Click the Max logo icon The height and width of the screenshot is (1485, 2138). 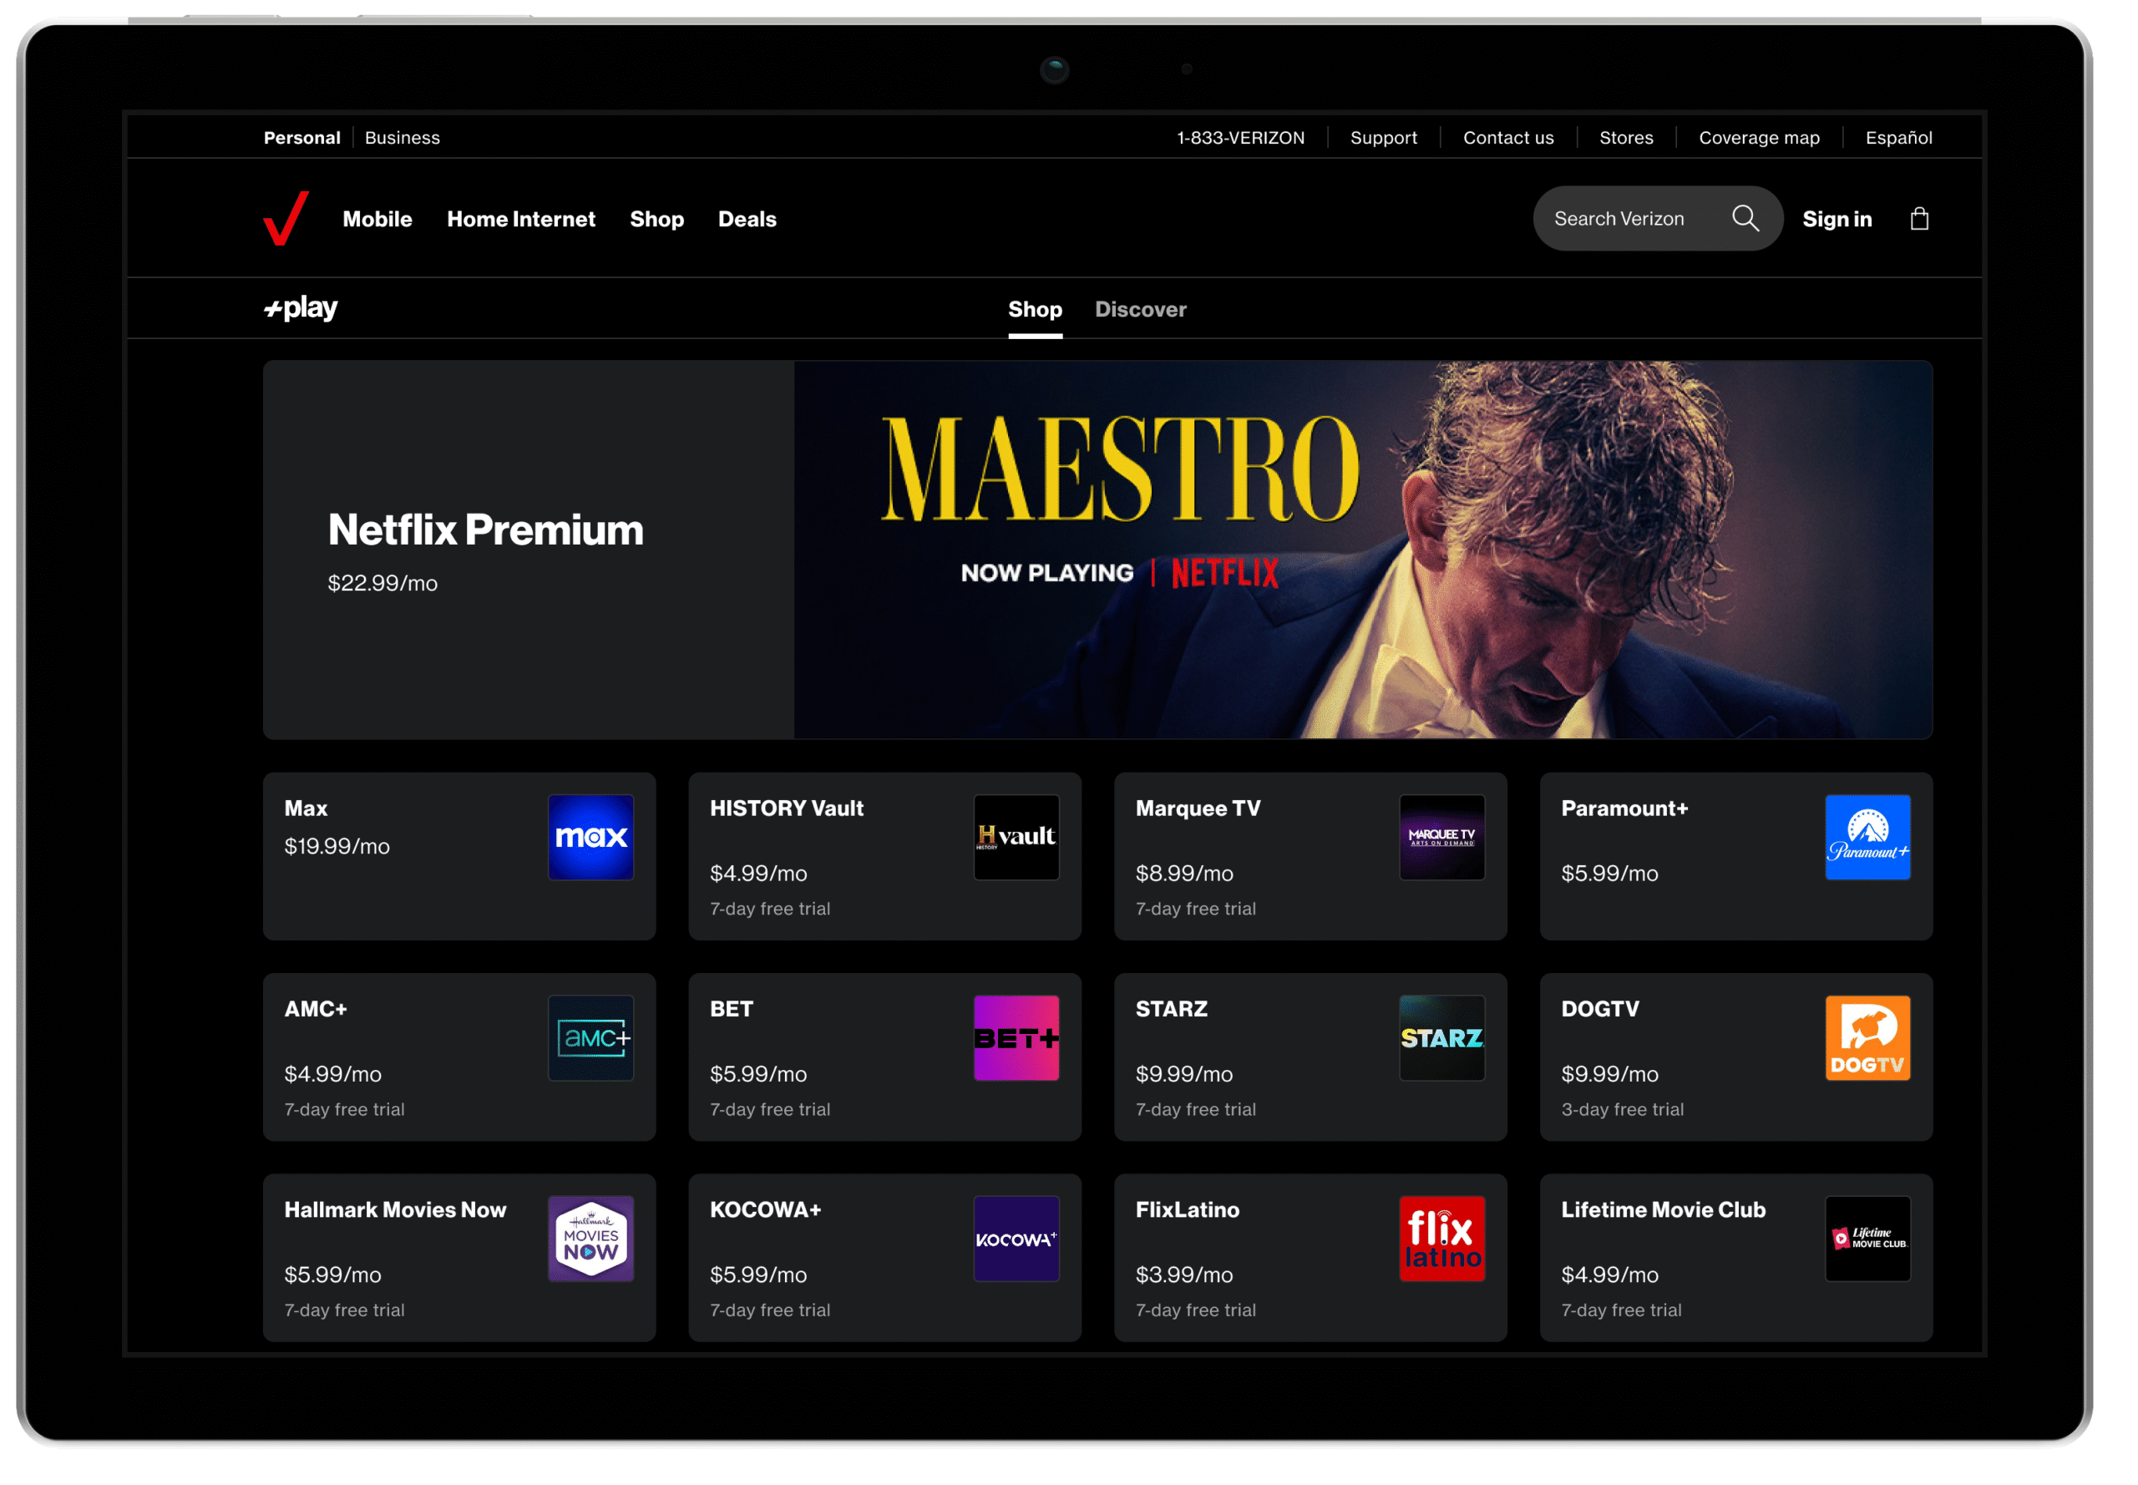[x=590, y=837]
